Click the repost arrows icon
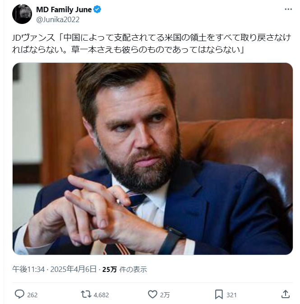Viewport: 300px width, 304px height. click(x=86, y=295)
